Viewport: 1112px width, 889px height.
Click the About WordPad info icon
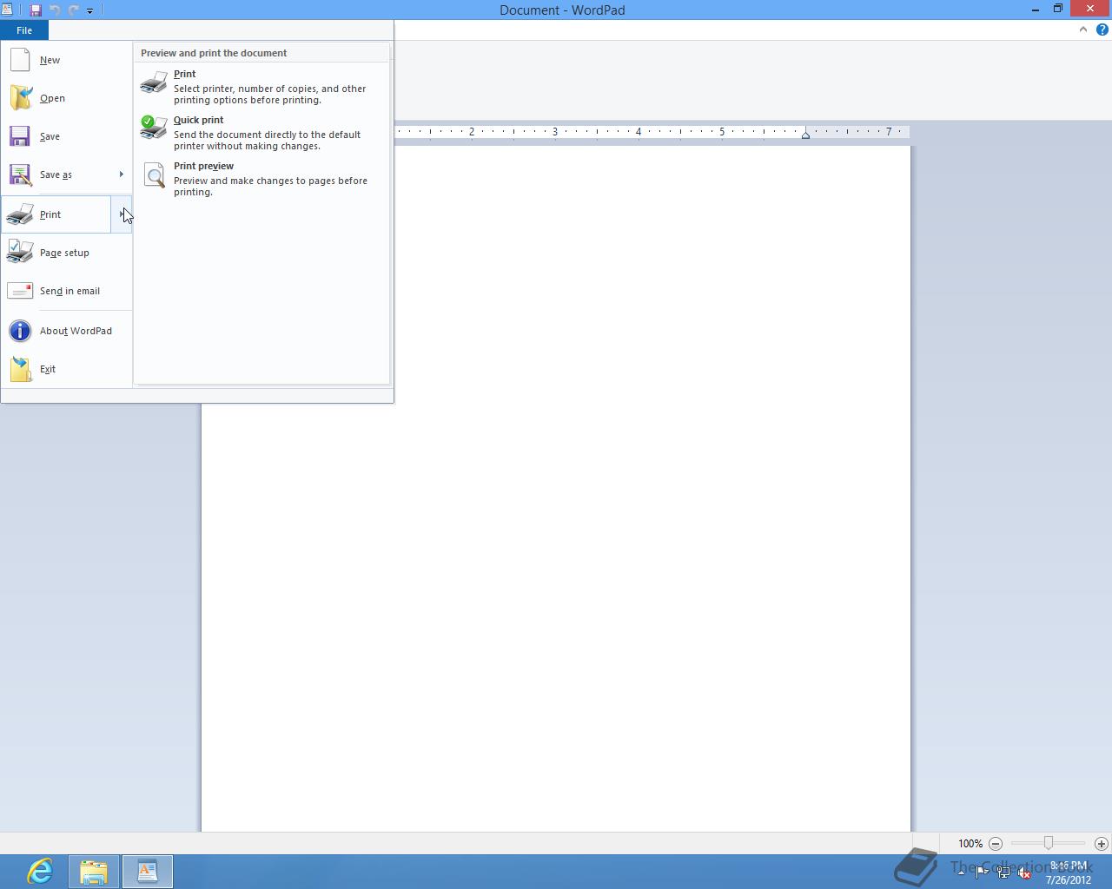coord(20,331)
